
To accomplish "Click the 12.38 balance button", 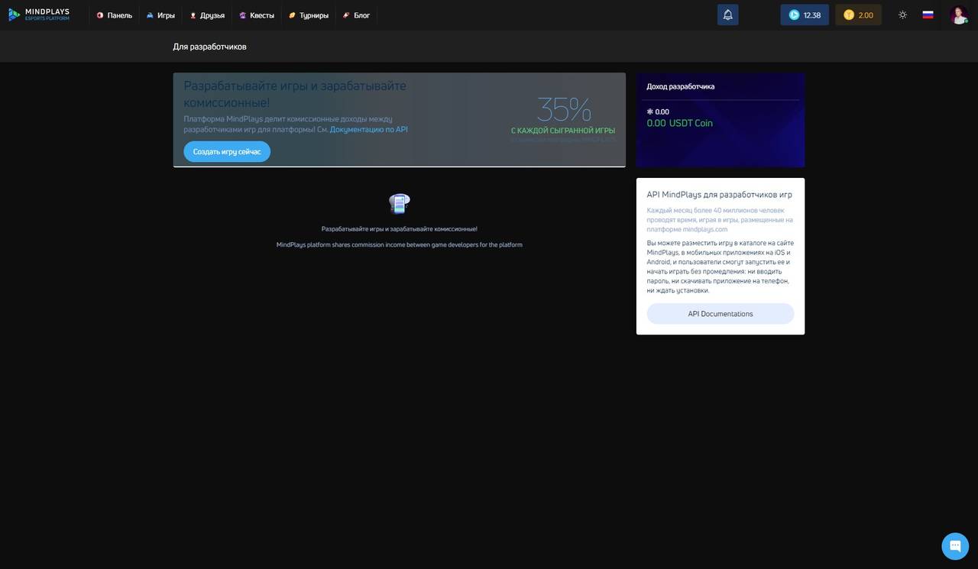I will pos(805,15).
